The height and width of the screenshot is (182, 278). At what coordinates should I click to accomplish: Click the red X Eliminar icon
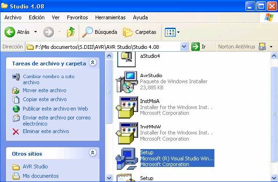16,132
